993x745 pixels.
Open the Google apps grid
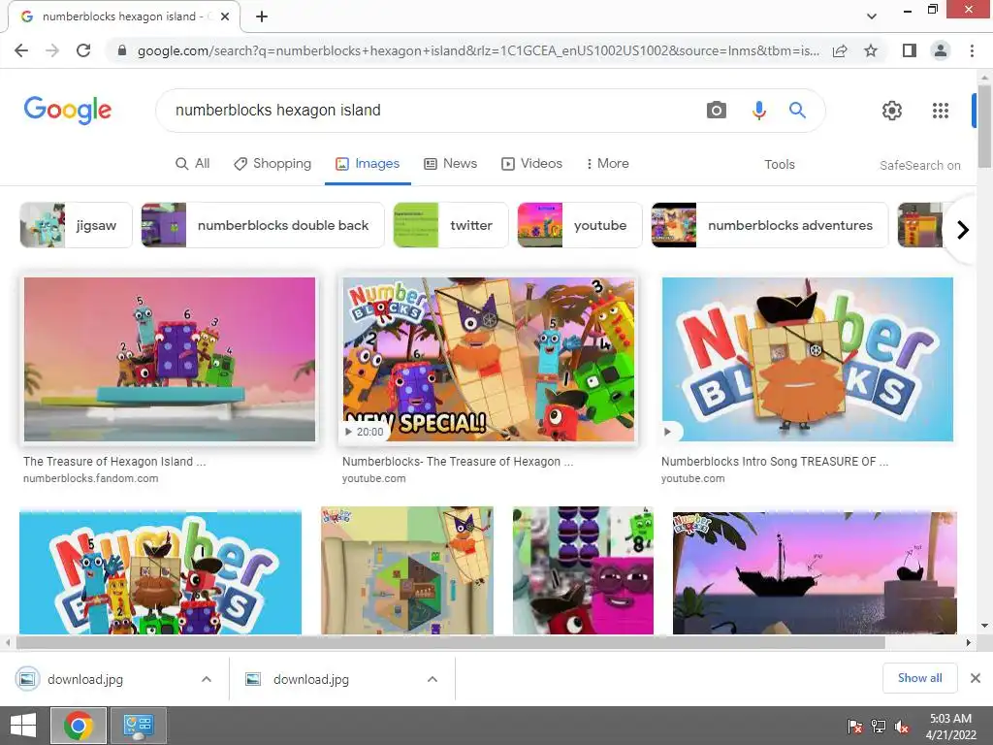click(941, 111)
